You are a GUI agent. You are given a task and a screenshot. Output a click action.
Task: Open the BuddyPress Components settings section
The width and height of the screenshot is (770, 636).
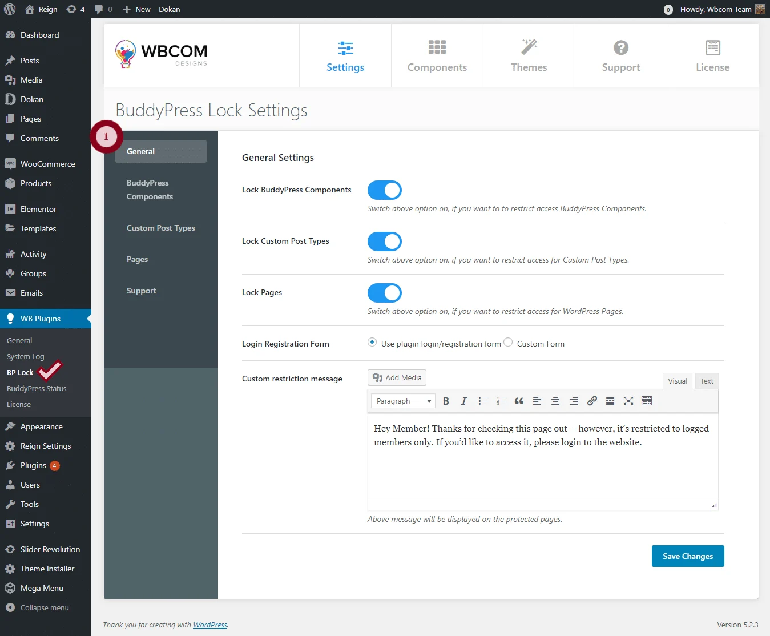[x=161, y=190]
